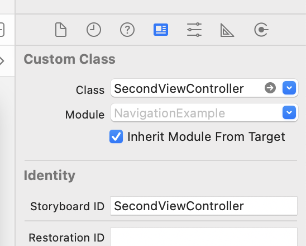Open the Size inspector ruler icon
The width and height of the screenshot is (306, 246).
coord(227,30)
